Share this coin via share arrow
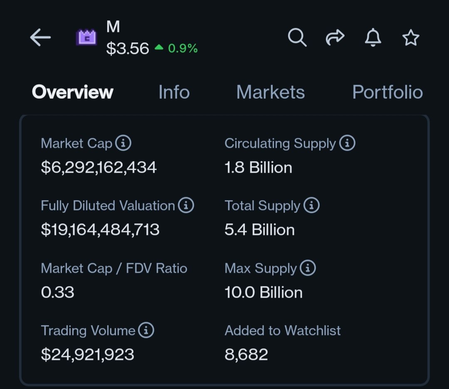The width and height of the screenshot is (449, 389). pyautogui.click(x=335, y=38)
